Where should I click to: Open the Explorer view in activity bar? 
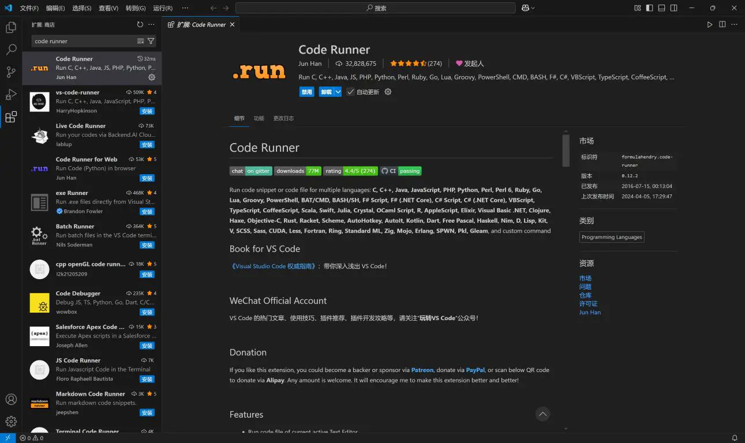tap(11, 27)
